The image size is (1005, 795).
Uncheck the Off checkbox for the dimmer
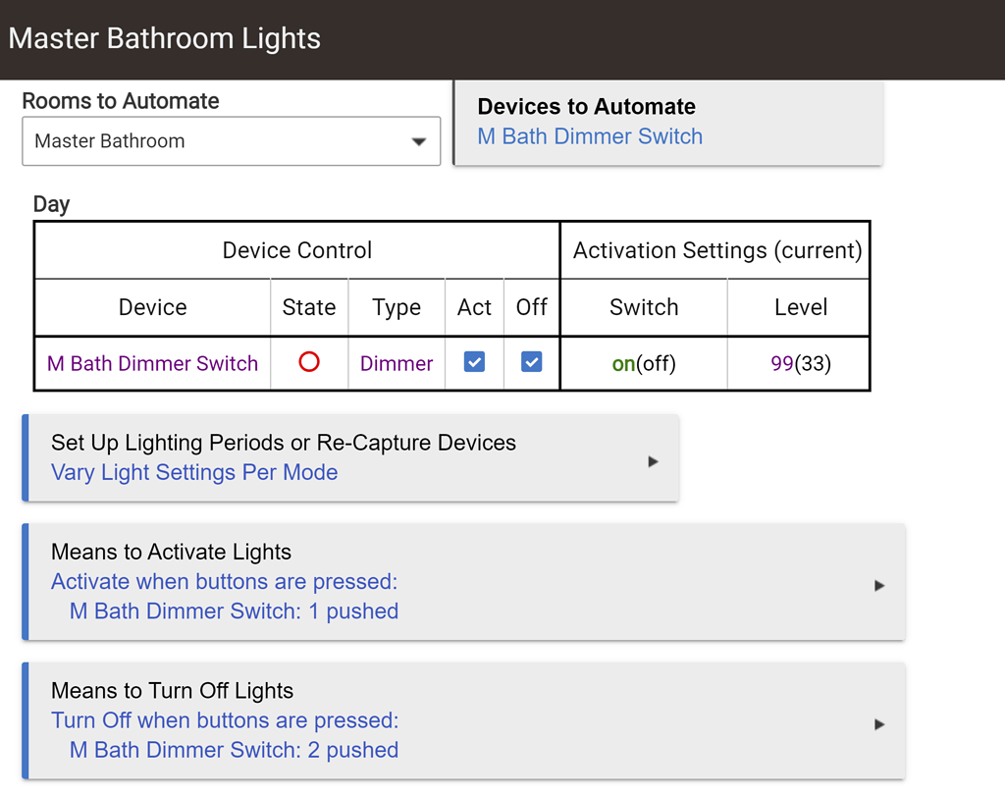click(531, 362)
